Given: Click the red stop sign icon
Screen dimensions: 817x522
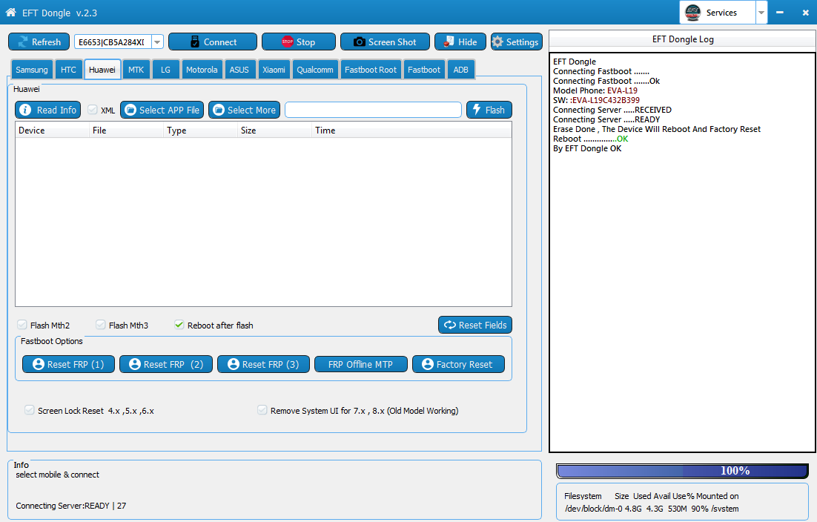Looking at the screenshot, I should pos(287,42).
